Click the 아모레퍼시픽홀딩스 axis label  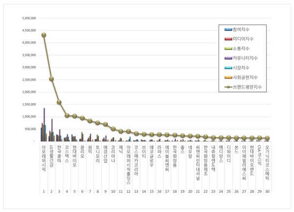pyautogui.click(x=128, y=164)
